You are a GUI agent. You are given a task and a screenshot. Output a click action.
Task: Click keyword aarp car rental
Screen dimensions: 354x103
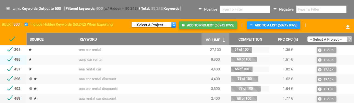[x=91, y=60]
